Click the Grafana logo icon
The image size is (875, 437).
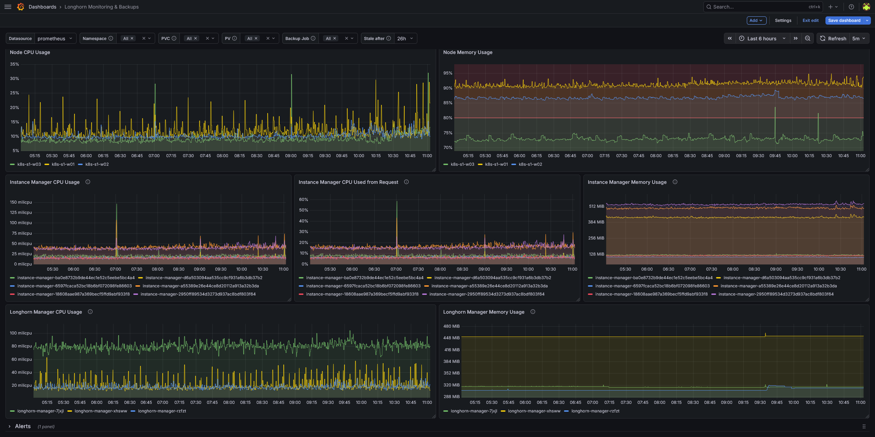tap(21, 7)
